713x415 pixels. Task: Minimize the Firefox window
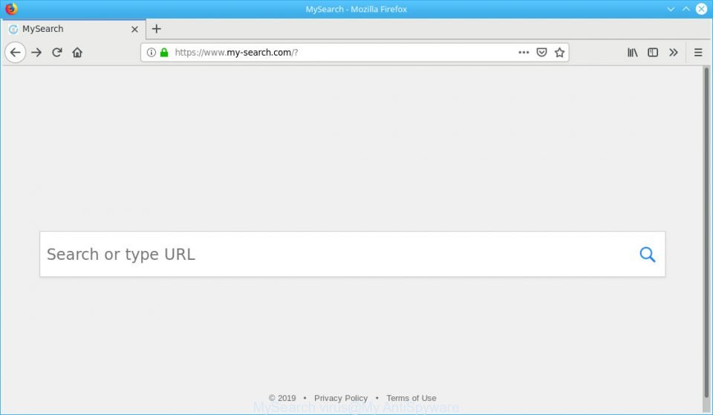(x=670, y=9)
